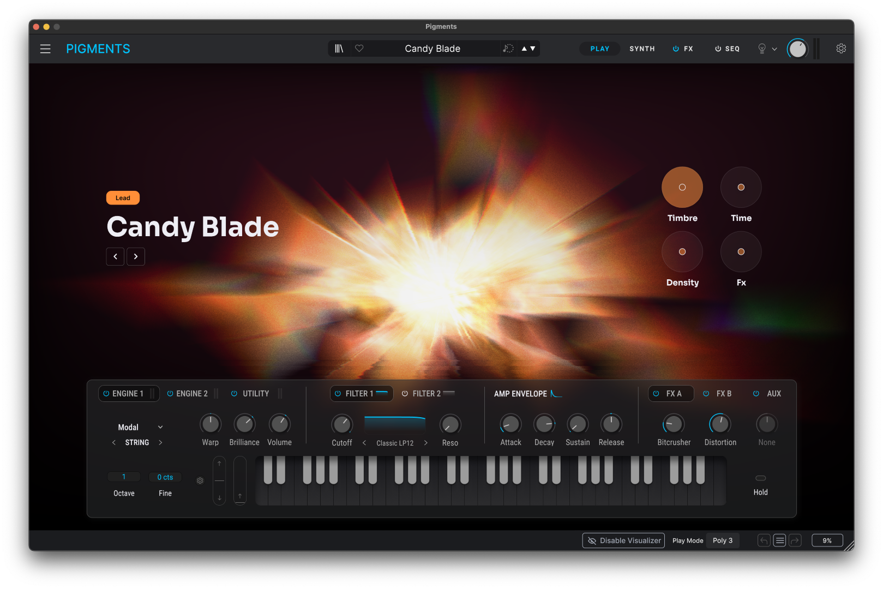Open the lightbulb tips panel
The image size is (883, 589).
tap(762, 49)
